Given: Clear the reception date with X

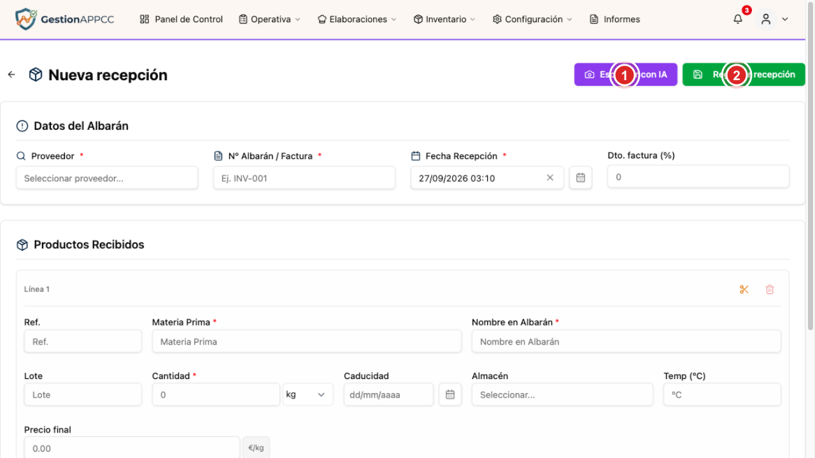Looking at the screenshot, I should [550, 178].
